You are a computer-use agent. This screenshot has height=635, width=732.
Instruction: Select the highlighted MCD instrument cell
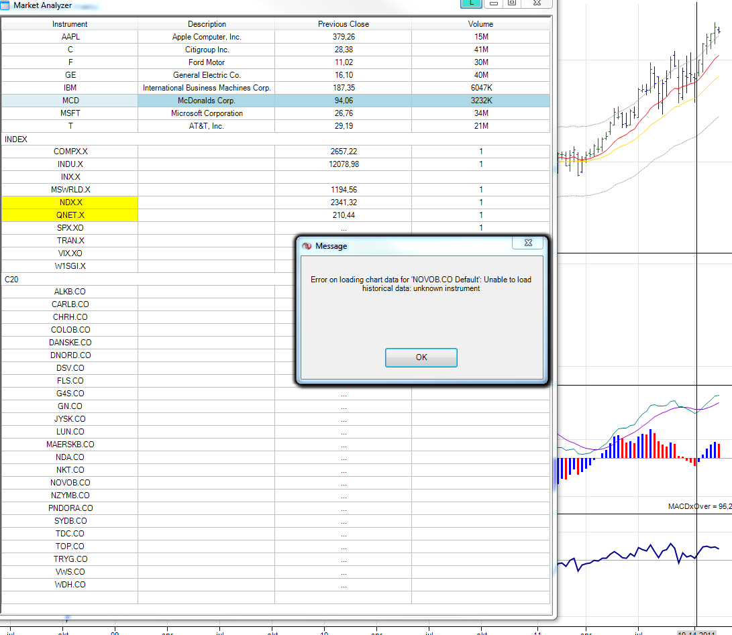[70, 101]
